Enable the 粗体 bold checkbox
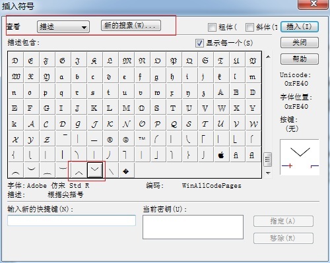The height and width of the screenshot is (263, 330). [212, 27]
